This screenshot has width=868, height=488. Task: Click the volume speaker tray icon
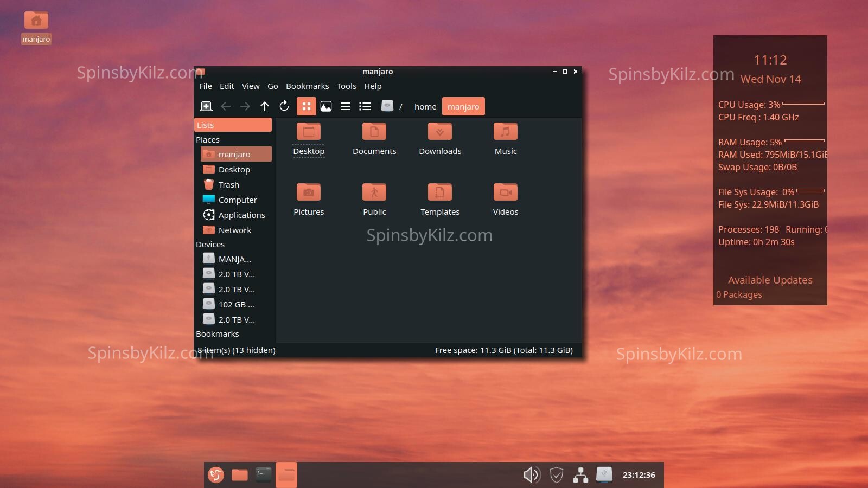[532, 475]
